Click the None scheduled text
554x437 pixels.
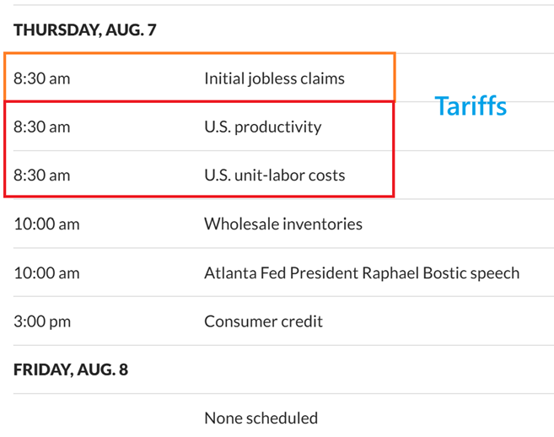[x=261, y=418]
